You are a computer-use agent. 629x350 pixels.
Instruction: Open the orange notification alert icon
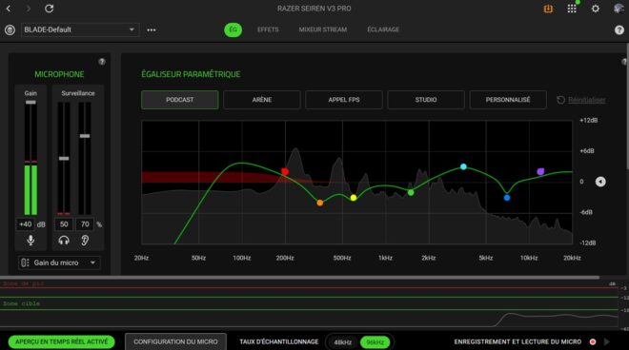(548, 9)
